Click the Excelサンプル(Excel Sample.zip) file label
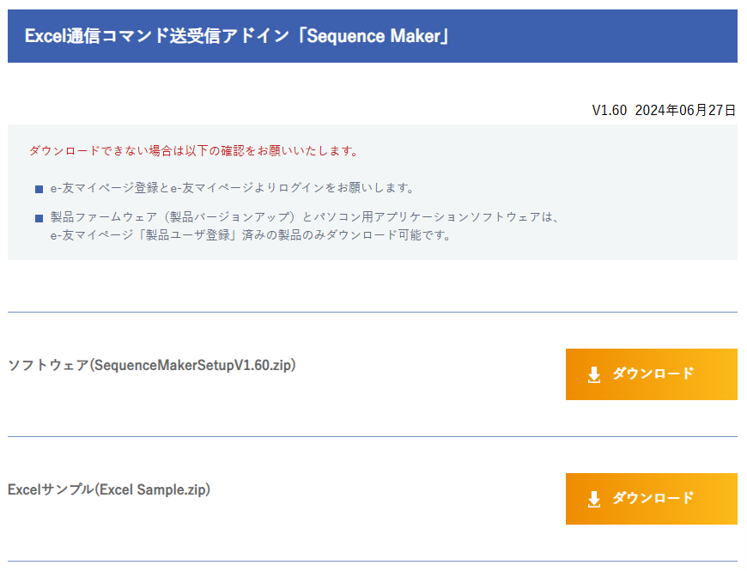This screenshot has width=747, height=571. tap(109, 489)
